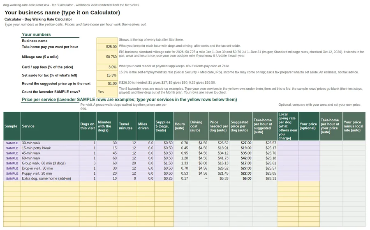Click the $26.61 take-home per hour cell

(x=265, y=163)
